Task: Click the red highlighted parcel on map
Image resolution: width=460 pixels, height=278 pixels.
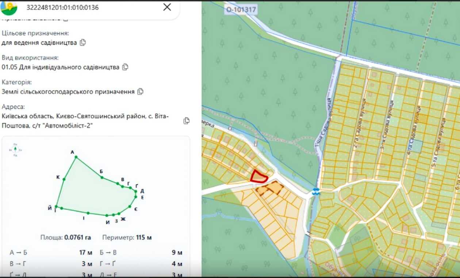Action: [x=259, y=177]
